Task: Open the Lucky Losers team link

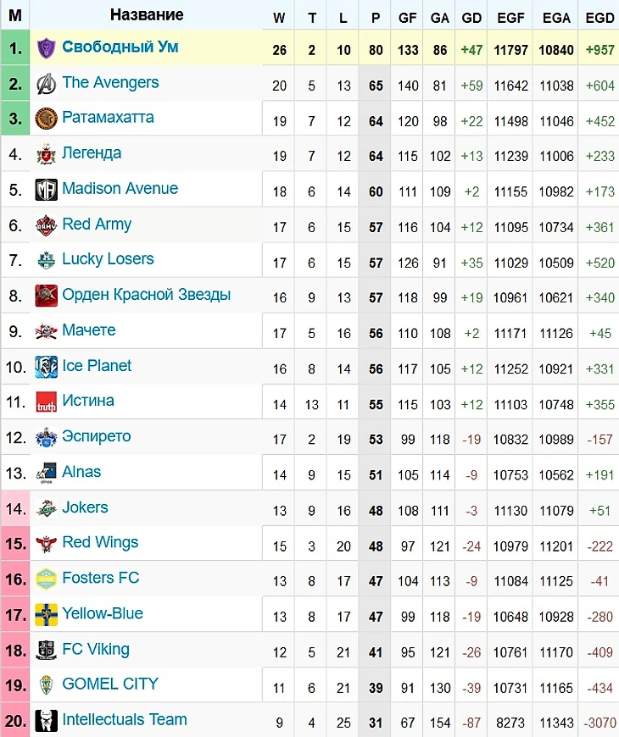Action: pyautogui.click(x=108, y=259)
